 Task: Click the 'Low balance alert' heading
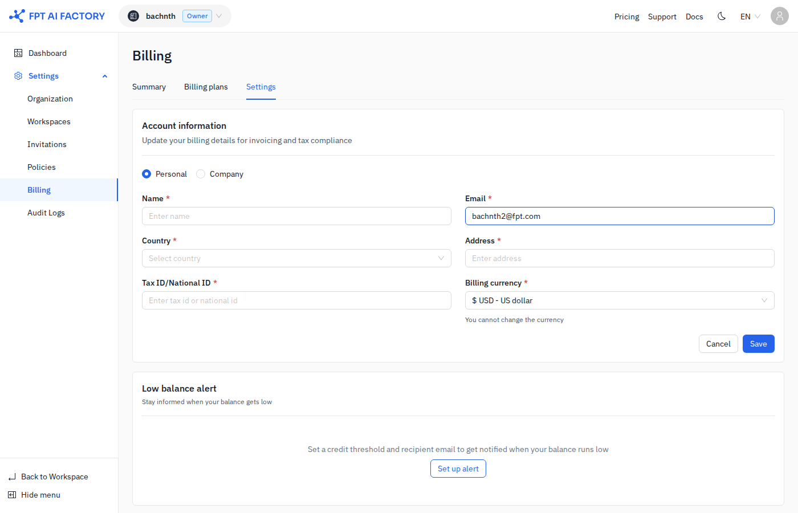tap(179, 388)
